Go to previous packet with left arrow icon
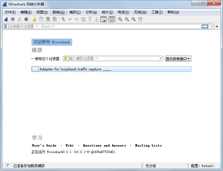 pos(70,19)
